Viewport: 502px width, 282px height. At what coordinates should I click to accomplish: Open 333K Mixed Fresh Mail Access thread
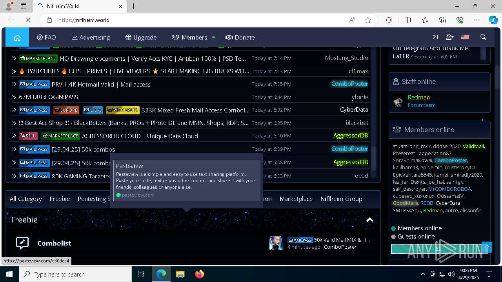coord(195,110)
